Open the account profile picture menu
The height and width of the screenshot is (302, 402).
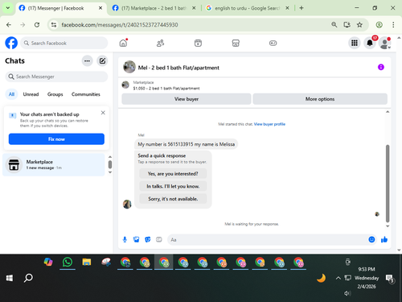coord(385,43)
